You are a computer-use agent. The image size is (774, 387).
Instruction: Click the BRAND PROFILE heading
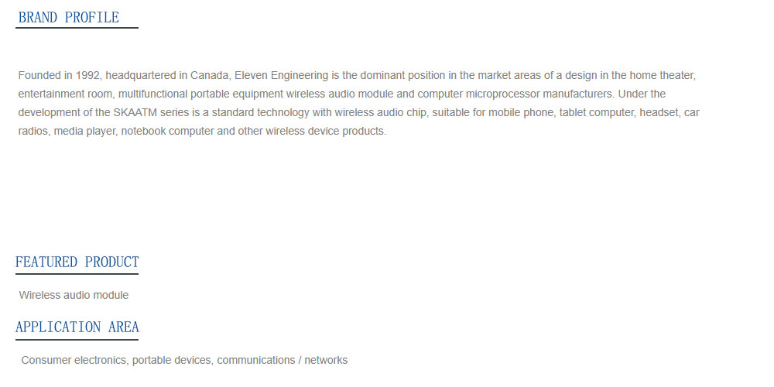[x=69, y=17]
